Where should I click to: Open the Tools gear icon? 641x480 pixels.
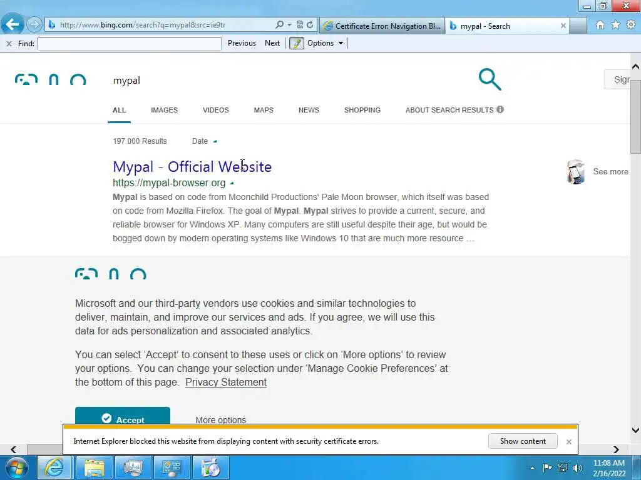pos(631,25)
